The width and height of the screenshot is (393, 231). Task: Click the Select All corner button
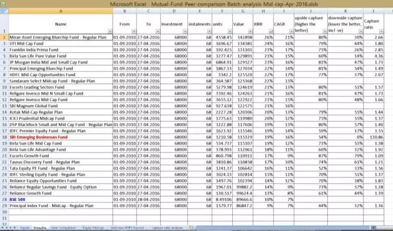[x=4, y=11]
